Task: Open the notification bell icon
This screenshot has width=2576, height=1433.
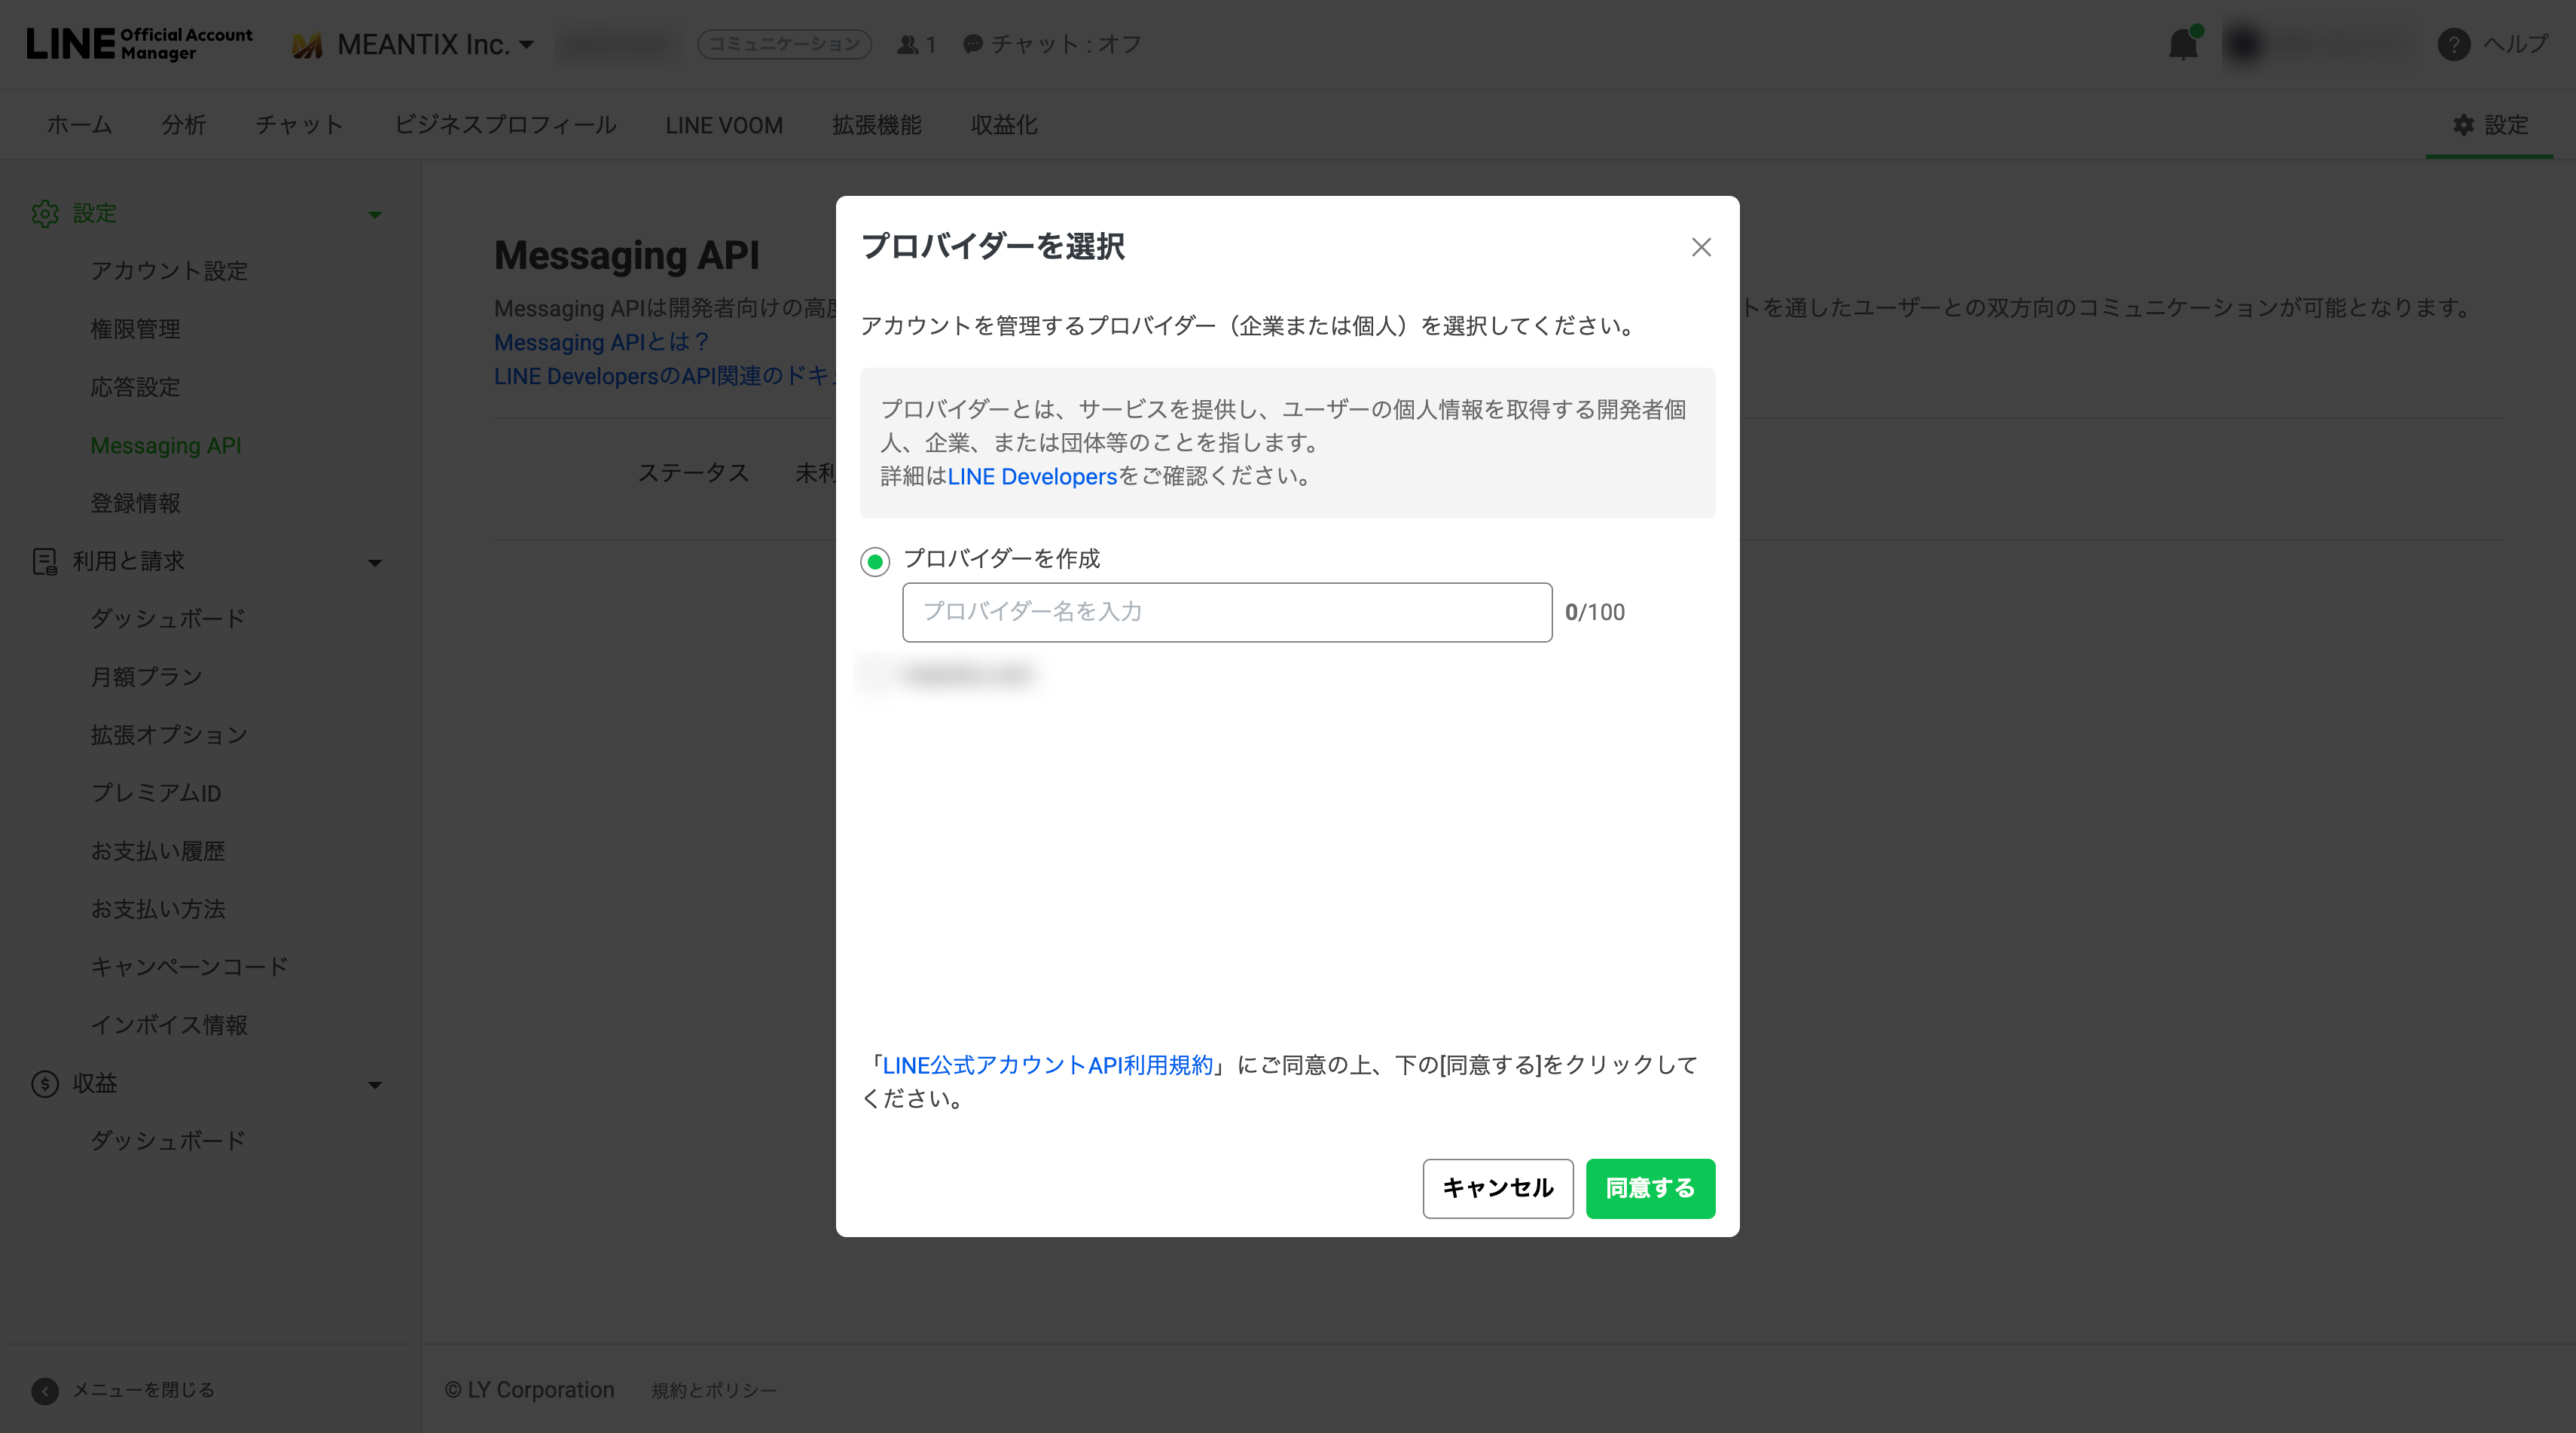Action: 2183,44
